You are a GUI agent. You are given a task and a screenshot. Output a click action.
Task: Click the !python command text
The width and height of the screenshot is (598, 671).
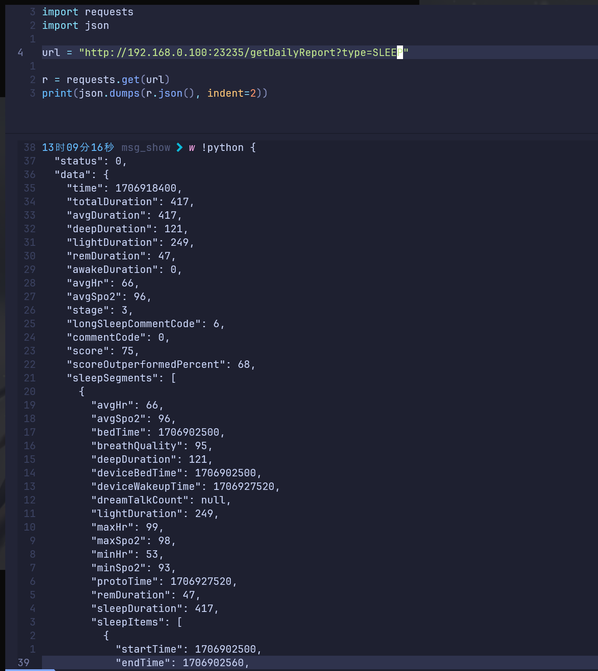[222, 148]
